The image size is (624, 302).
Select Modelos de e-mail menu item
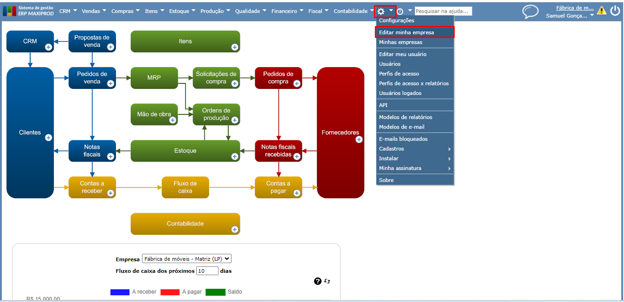(415, 127)
